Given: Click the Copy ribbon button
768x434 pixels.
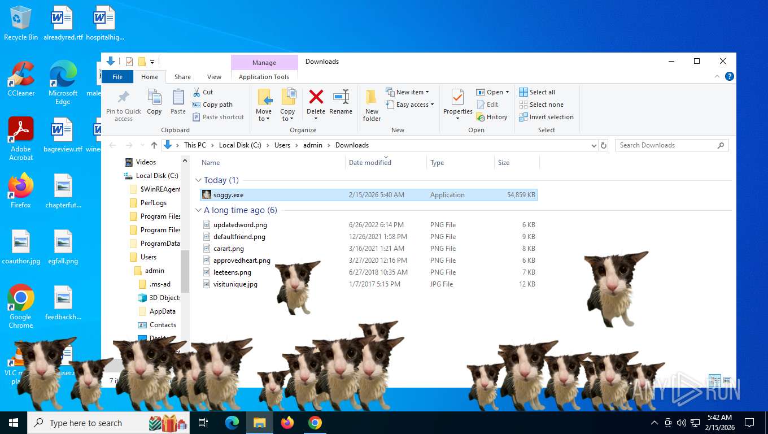Looking at the screenshot, I should 154,102.
